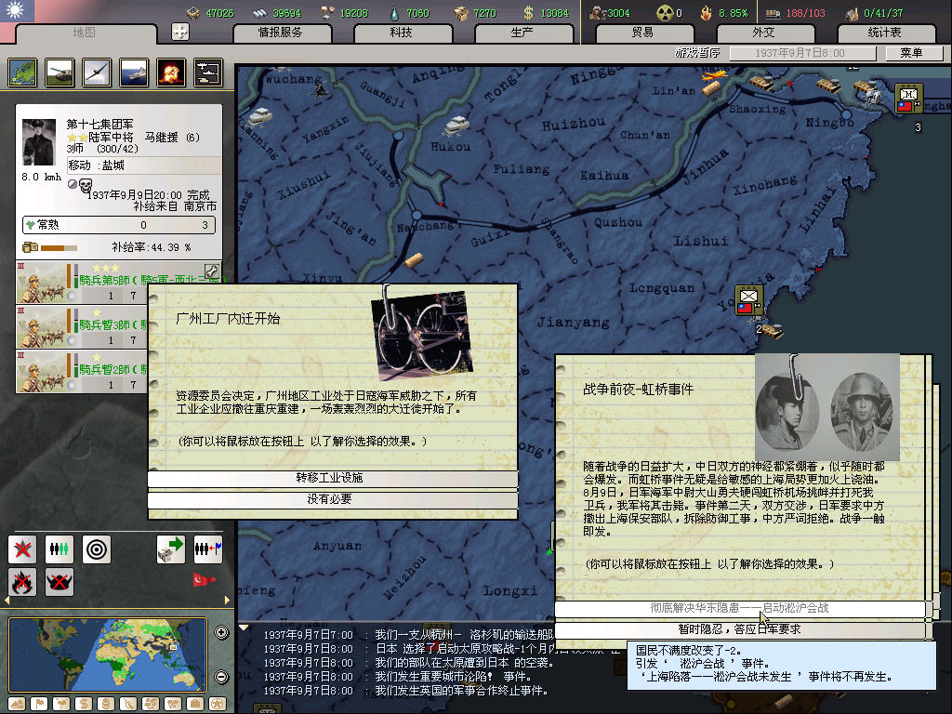
Task: Click the manpower value 3004
Action: pos(618,13)
